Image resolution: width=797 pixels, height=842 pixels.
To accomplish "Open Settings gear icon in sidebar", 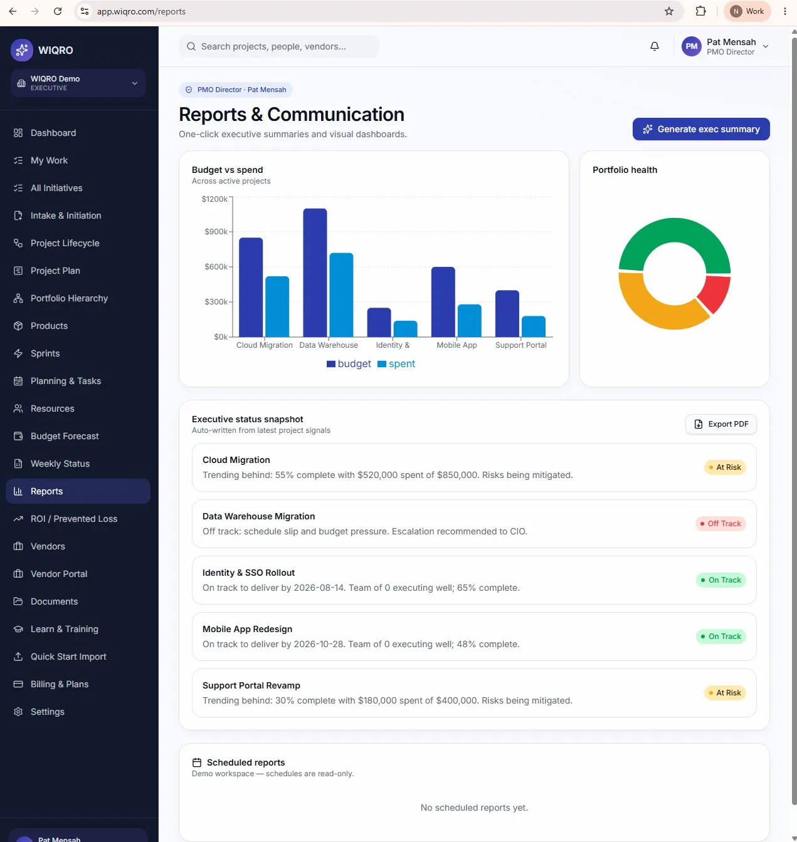I will click(x=18, y=712).
